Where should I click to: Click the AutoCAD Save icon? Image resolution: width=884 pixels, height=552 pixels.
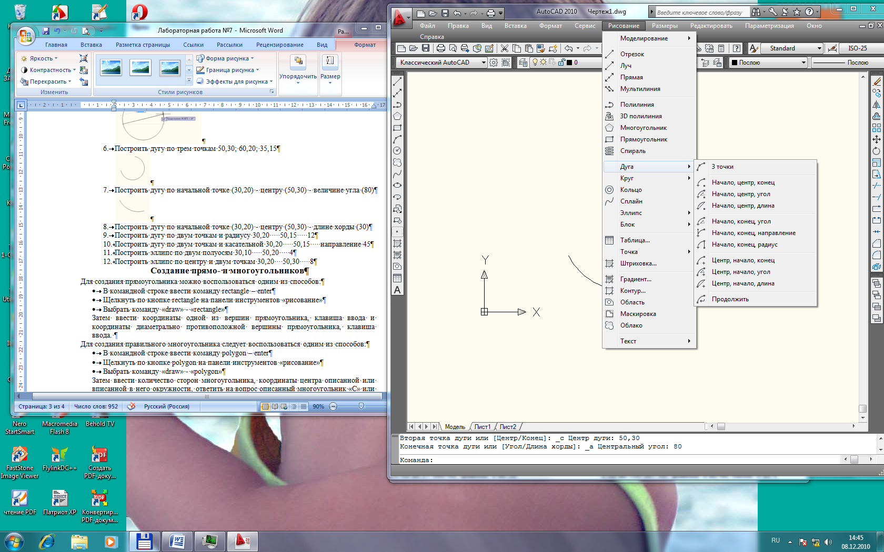coord(426,48)
